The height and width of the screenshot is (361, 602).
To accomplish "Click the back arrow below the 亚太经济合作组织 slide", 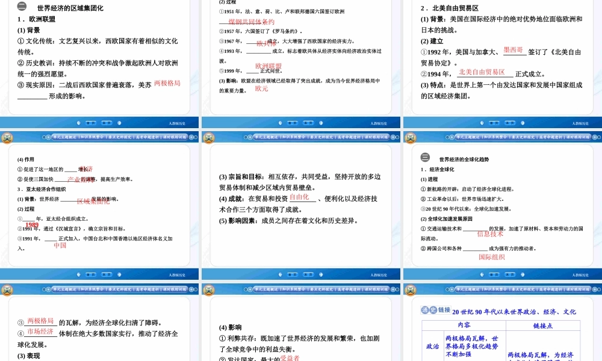I will tap(78, 275).
